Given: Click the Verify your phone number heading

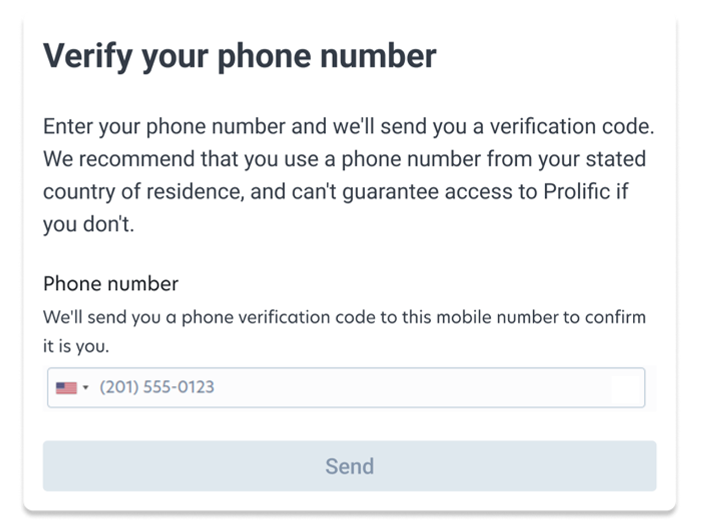Looking at the screenshot, I should click(240, 54).
